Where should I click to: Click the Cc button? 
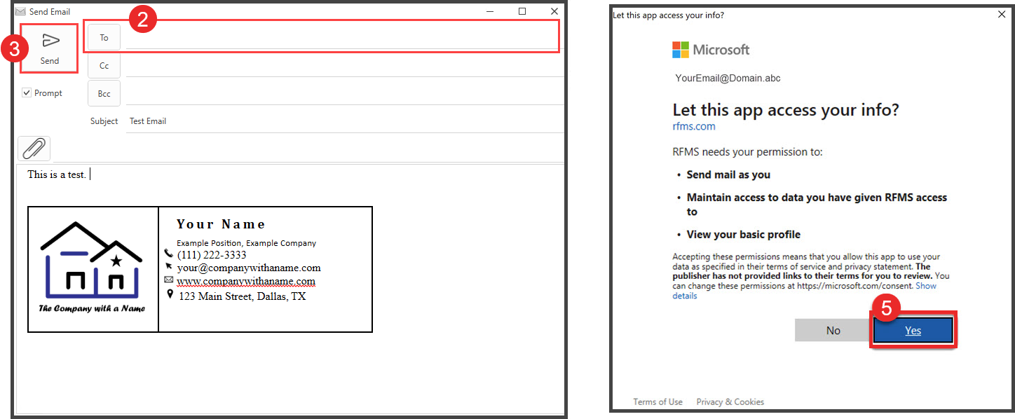click(x=104, y=66)
